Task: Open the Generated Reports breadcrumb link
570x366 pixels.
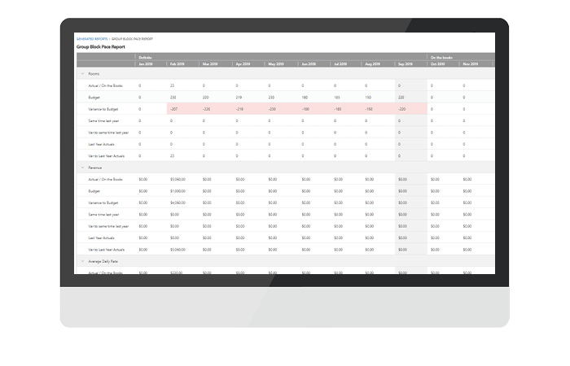Action: click(x=90, y=39)
